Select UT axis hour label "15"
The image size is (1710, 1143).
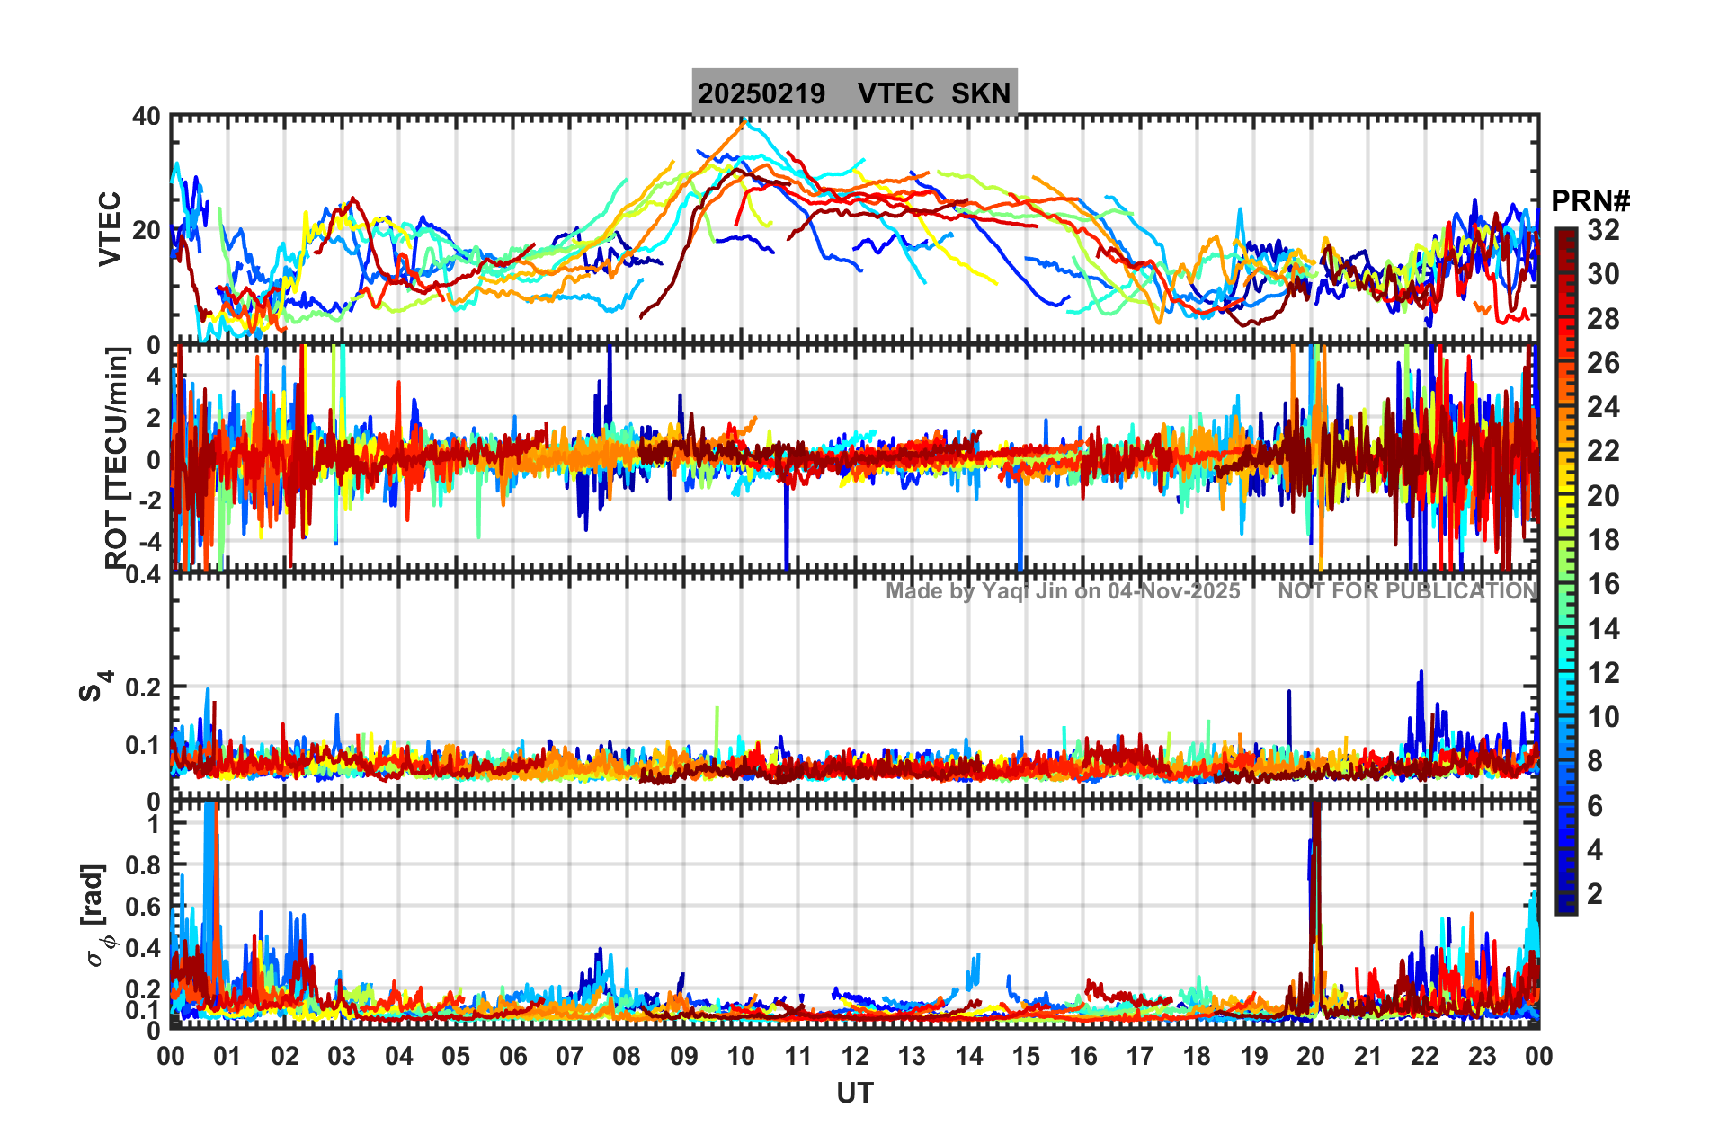coord(1026,1056)
